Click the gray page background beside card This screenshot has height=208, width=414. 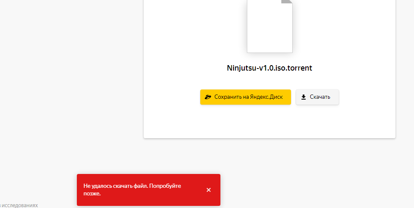(x=71, y=79)
